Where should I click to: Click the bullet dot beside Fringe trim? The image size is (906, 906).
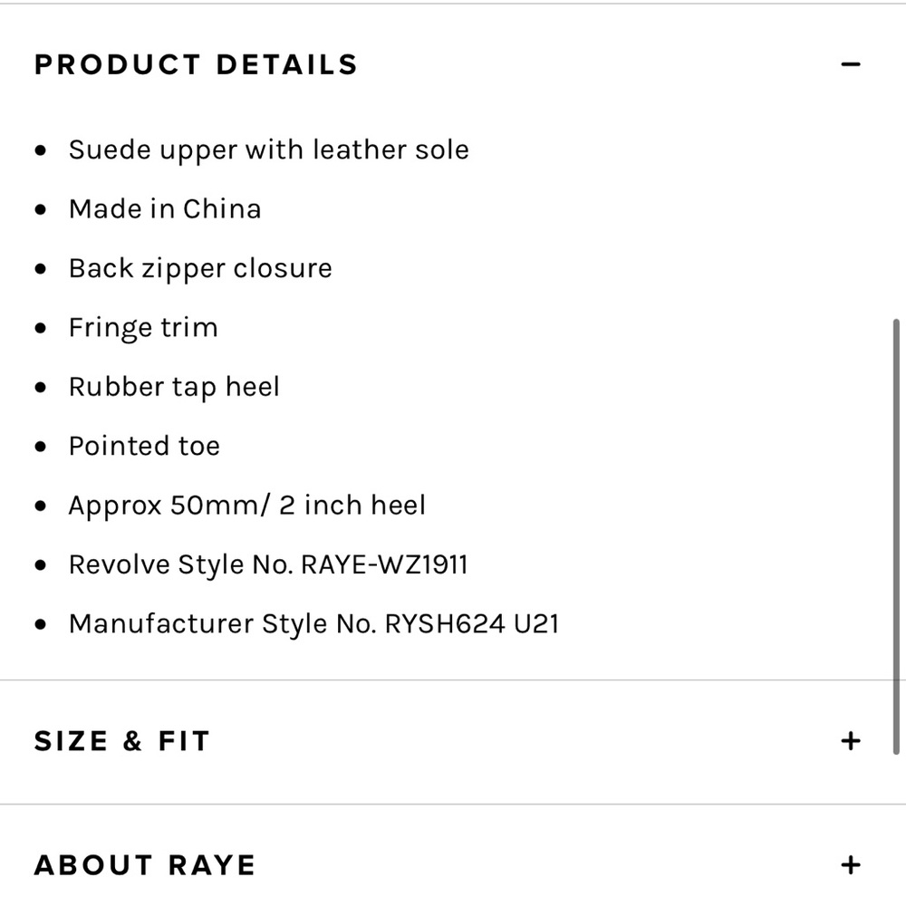(40, 327)
